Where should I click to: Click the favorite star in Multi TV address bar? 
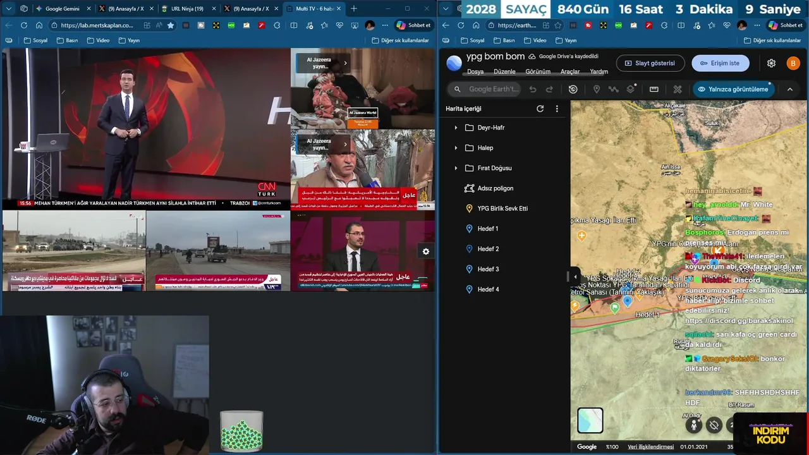tap(170, 25)
